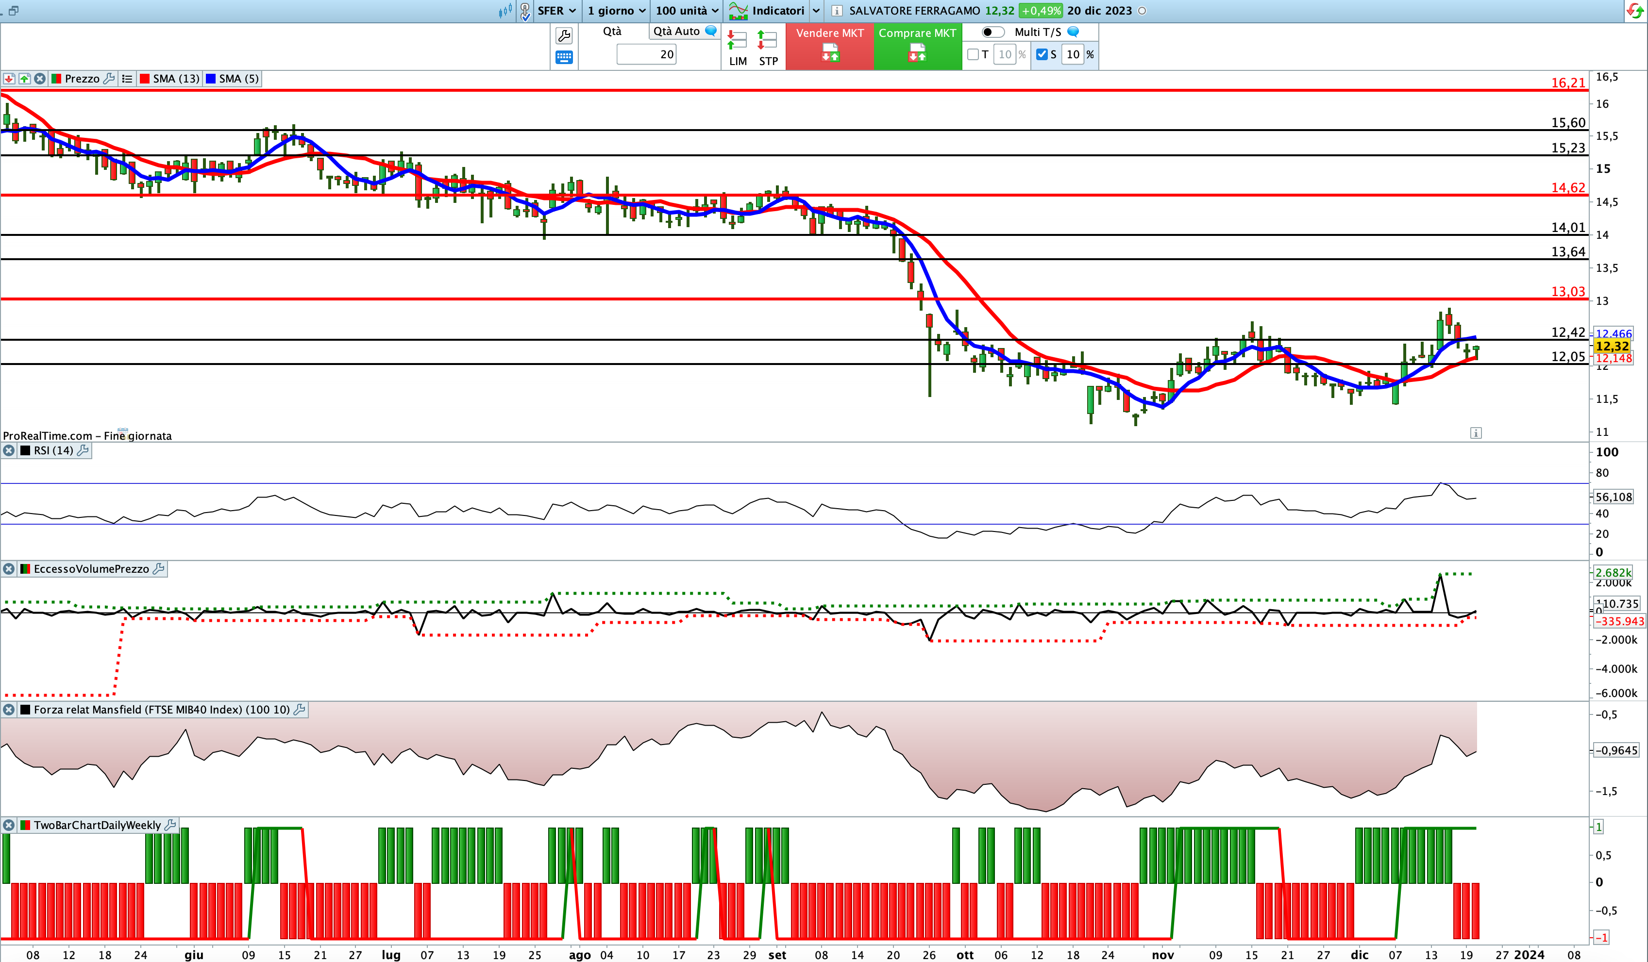Close the TwoBarChartDailyWeekly panel

(9, 826)
